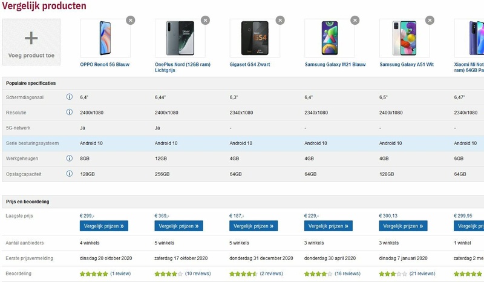Open the 10 reviews link for OnePlus Nord
The height and width of the screenshot is (282, 484).
[198, 274]
